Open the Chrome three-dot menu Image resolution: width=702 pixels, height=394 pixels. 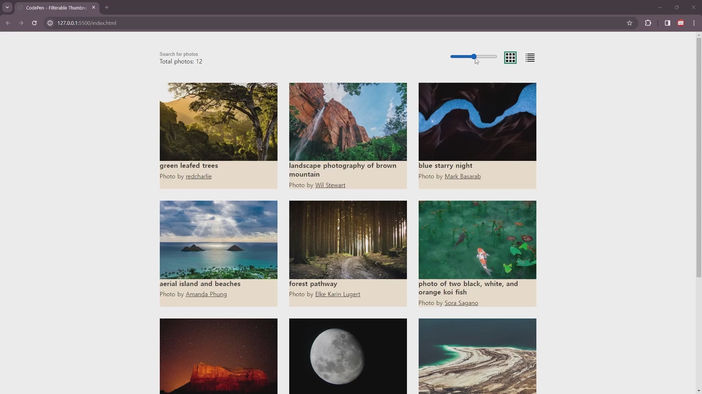694,23
